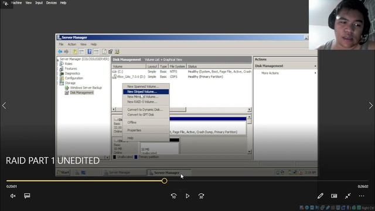Open the VirtualBox Help menu
The image size is (375, 211).
63,3
